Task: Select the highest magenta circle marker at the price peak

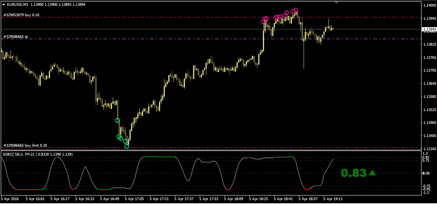Action: point(296,10)
